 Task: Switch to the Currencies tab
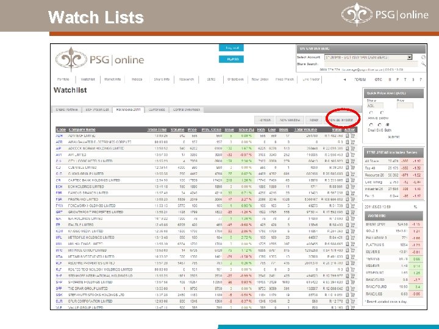click(x=157, y=110)
